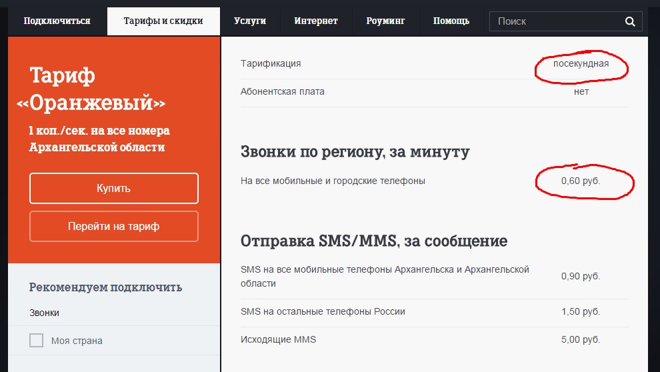Click the Перейти на тариф button
660x372 pixels.
pos(113,227)
